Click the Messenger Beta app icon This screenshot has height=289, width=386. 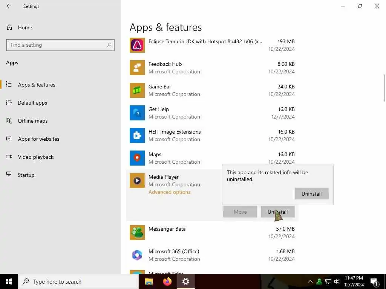pyautogui.click(x=137, y=233)
